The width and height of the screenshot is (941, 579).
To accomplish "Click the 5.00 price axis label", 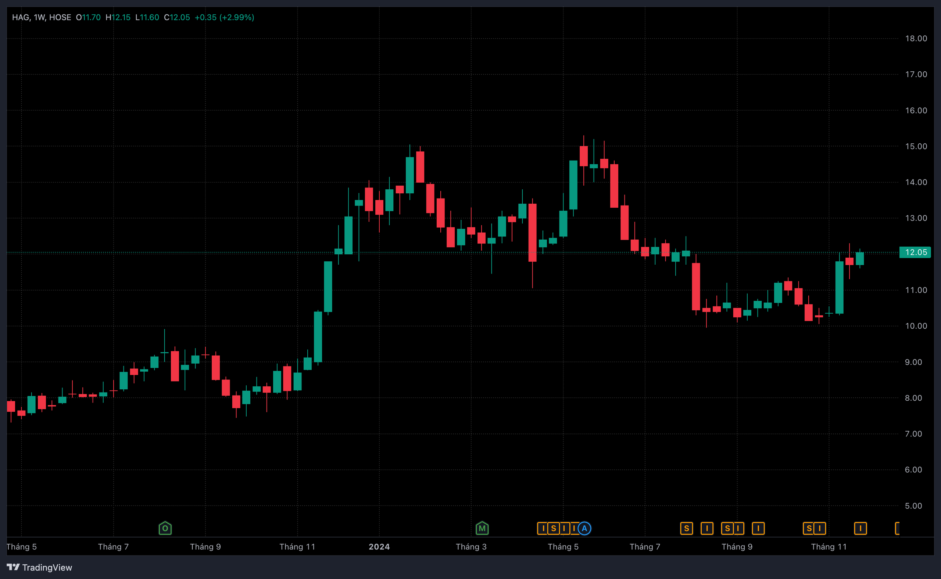I will pos(913,506).
